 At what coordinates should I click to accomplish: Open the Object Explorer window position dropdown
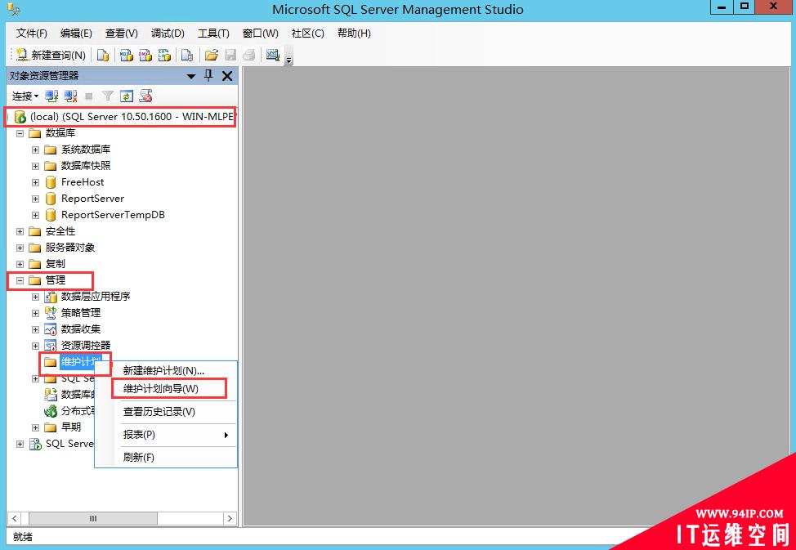coord(191,76)
